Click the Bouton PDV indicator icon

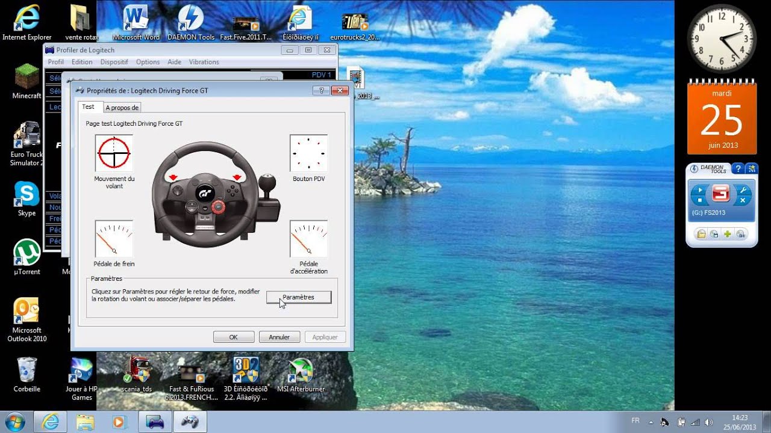pyautogui.click(x=308, y=153)
